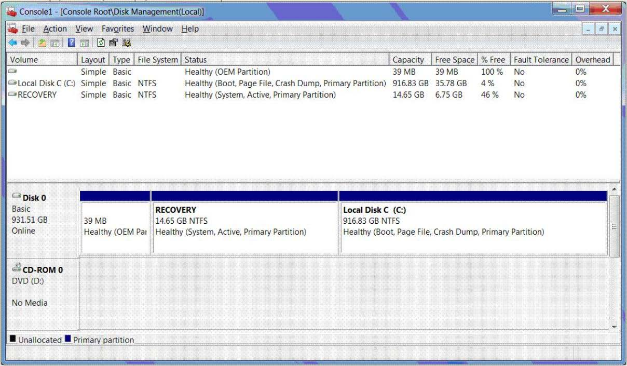Click the Refresh toolbar icon
Image resolution: width=627 pixels, height=366 pixels.
tap(102, 43)
